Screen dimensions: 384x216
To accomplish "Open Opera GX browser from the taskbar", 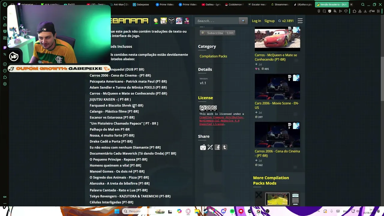I will (188, 211).
